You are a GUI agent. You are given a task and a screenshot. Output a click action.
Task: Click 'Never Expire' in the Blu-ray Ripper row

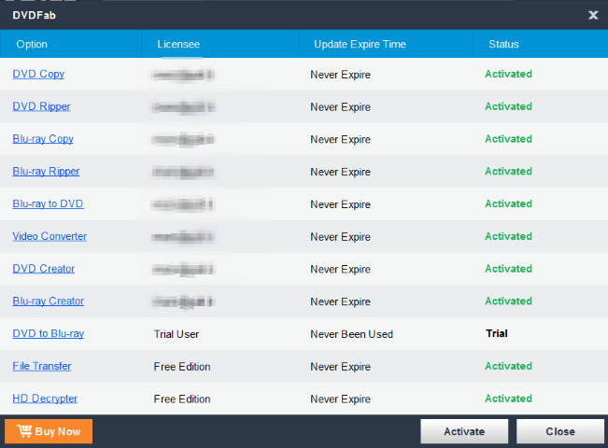(341, 172)
